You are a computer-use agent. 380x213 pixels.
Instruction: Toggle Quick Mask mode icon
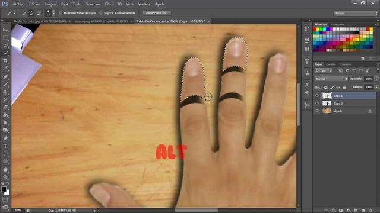click(x=5, y=200)
